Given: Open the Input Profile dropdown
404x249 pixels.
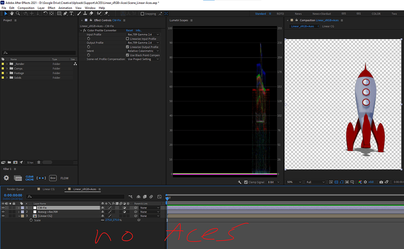Looking at the screenshot, I should pyautogui.click(x=143, y=34).
